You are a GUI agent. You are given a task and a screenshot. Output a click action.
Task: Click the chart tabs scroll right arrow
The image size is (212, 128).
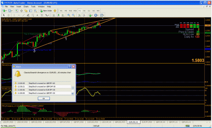pyautogui.click(x=210, y=122)
